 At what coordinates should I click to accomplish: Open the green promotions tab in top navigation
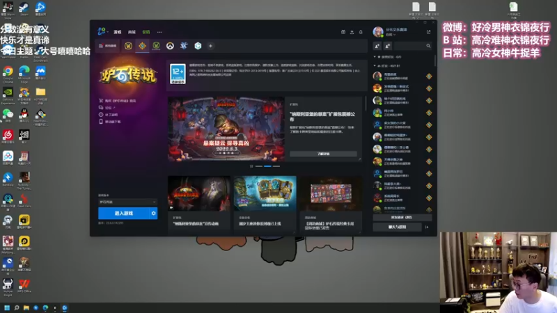click(x=146, y=32)
